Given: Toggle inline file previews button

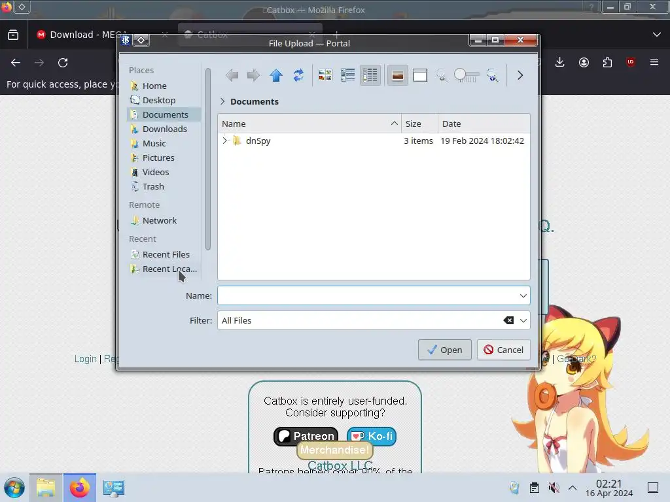Looking at the screenshot, I should click(397, 76).
